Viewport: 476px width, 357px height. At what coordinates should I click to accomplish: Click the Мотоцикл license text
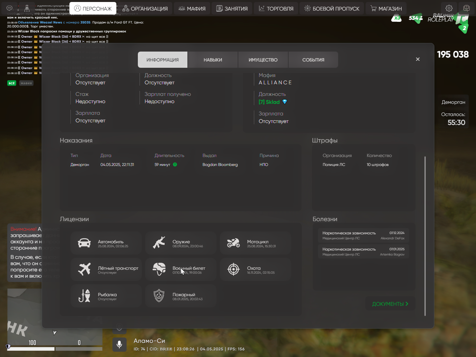(258, 242)
